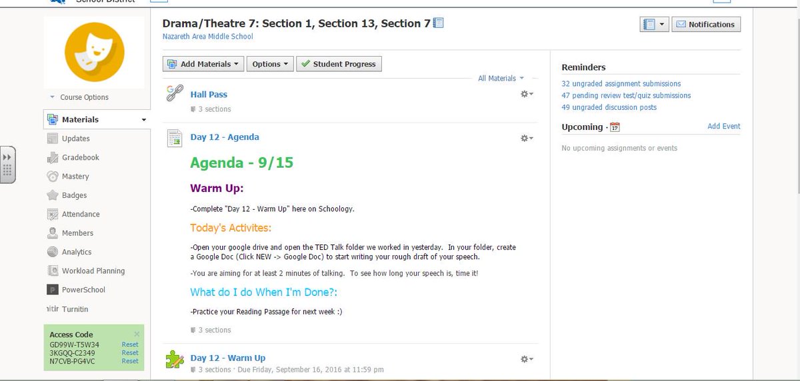The image size is (800, 381).
Task: Click the Analytics globe icon
Action: pyautogui.click(x=53, y=252)
